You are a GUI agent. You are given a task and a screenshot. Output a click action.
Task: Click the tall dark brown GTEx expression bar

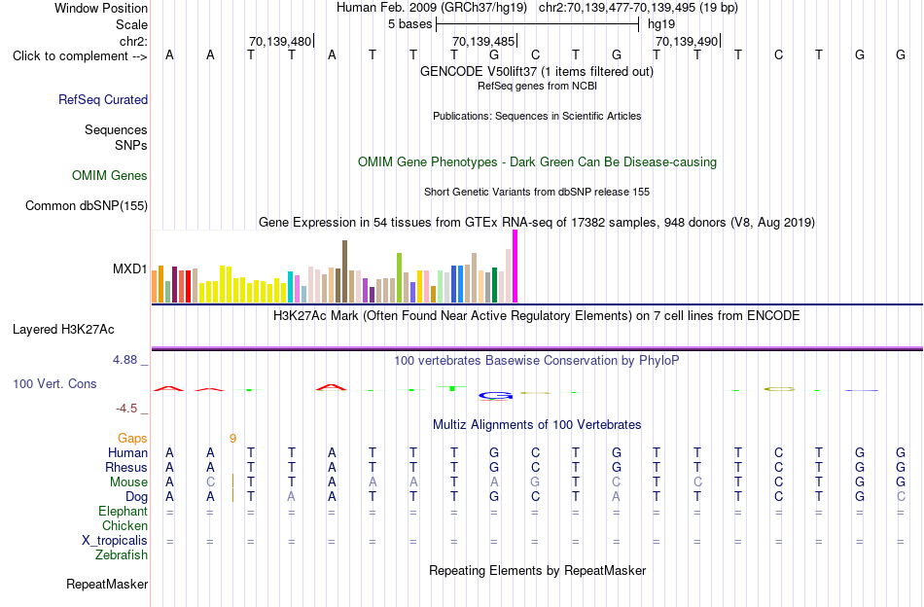pyautogui.click(x=344, y=271)
